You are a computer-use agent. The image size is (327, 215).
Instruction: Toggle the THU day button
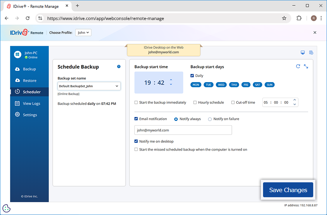[234, 85]
